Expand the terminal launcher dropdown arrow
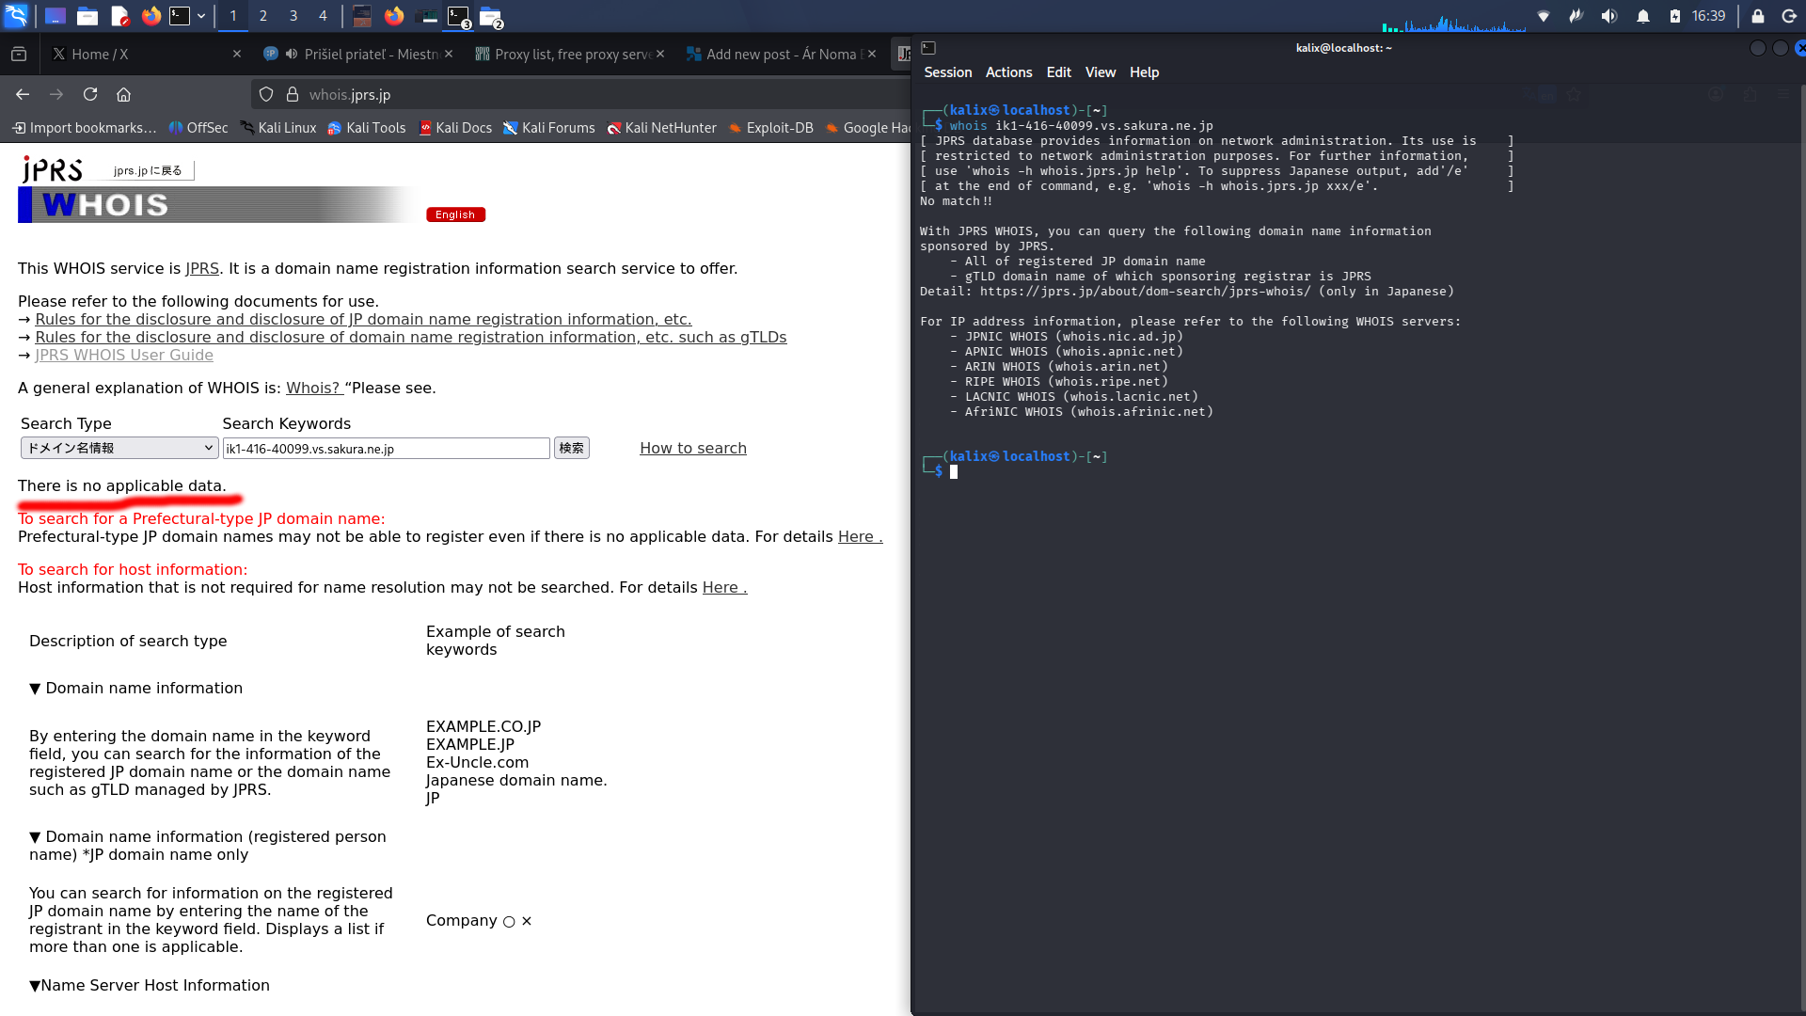Viewport: 1806px width, 1016px height. (x=201, y=16)
